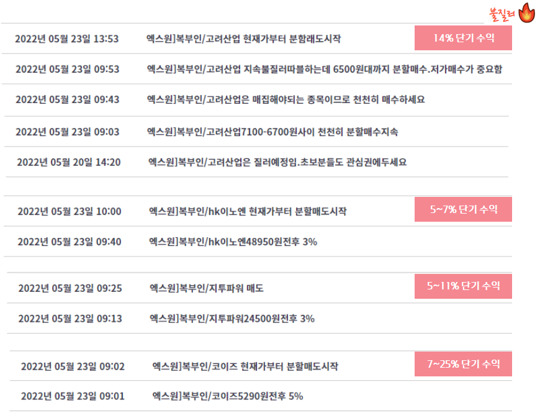Select the 코이즈5290원전후 5% message

[228, 396]
